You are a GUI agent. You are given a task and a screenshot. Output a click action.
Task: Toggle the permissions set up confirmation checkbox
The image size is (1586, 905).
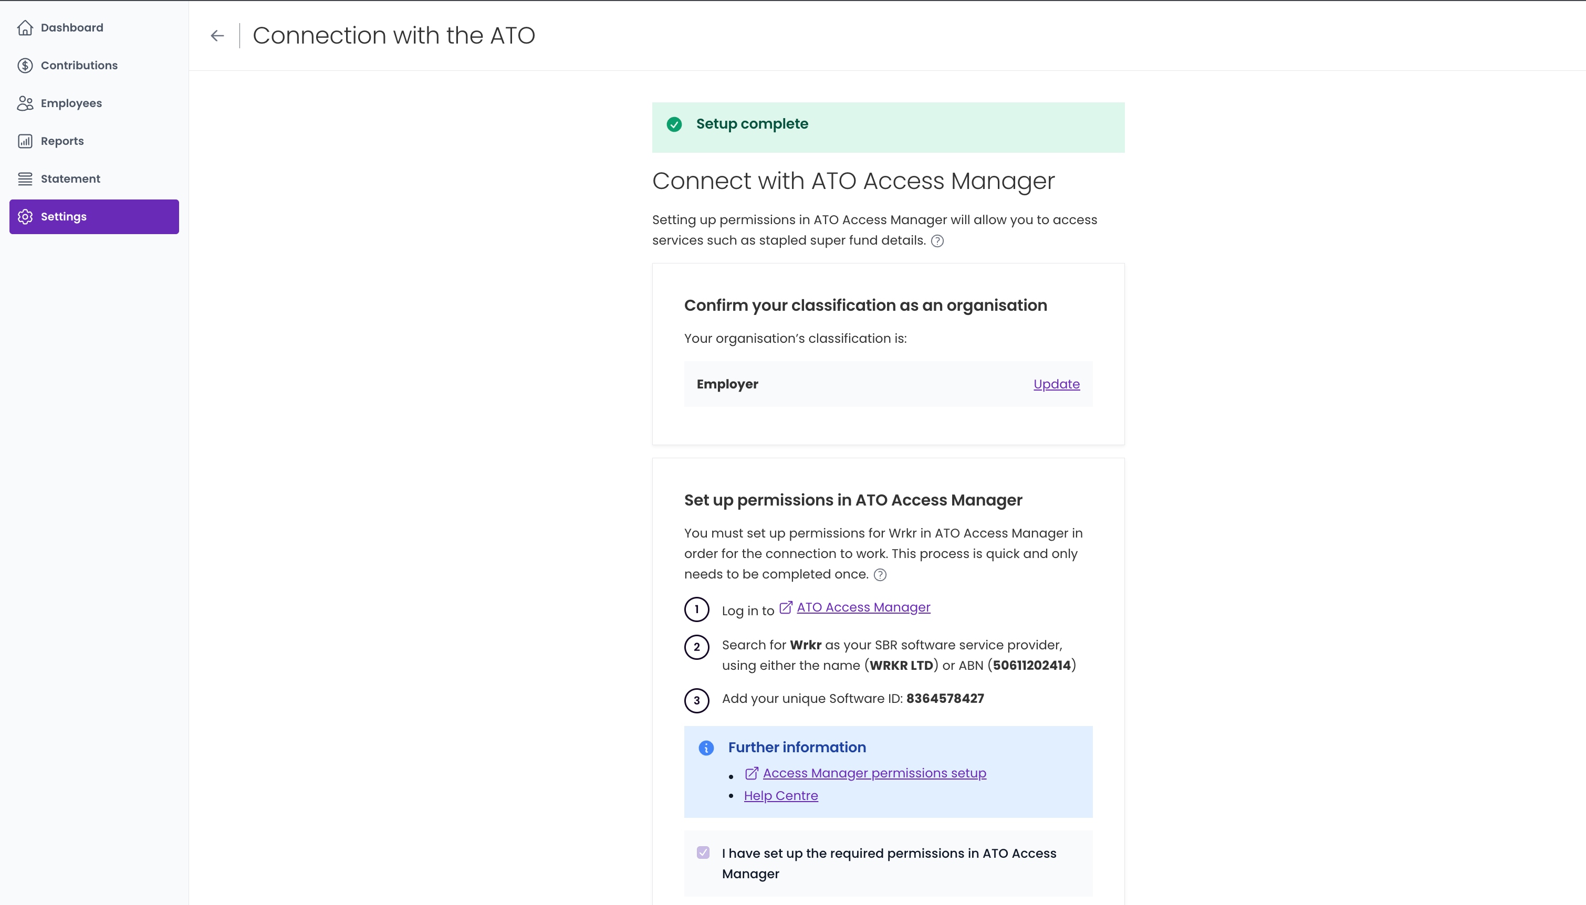[x=703, y=853]
